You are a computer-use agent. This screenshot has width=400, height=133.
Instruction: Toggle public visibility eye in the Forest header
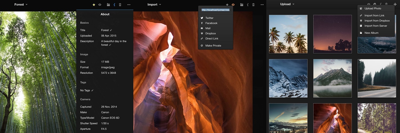(100, 5)
